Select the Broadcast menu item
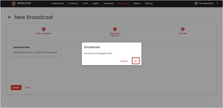The height and width of the screenshot is (108, 223). [x=124, y=3]
